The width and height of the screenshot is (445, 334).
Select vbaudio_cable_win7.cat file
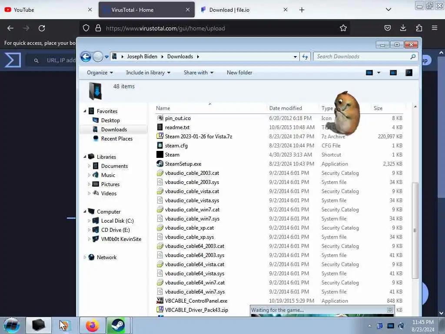point(192,209)
